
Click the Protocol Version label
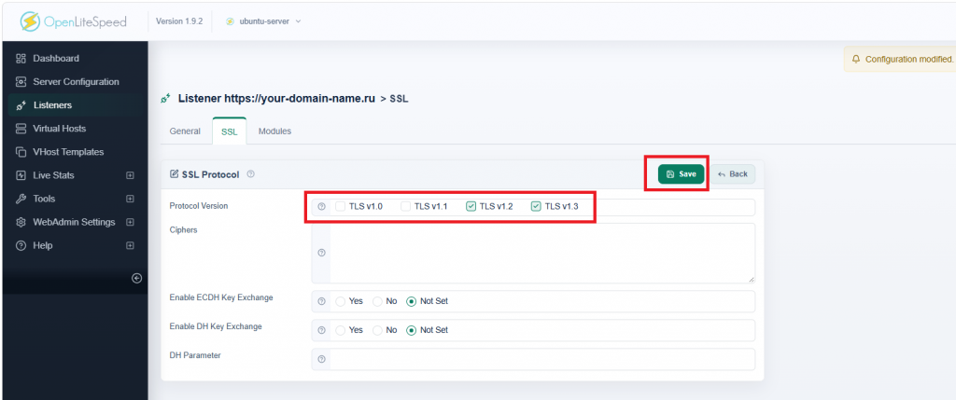point(199,206)
